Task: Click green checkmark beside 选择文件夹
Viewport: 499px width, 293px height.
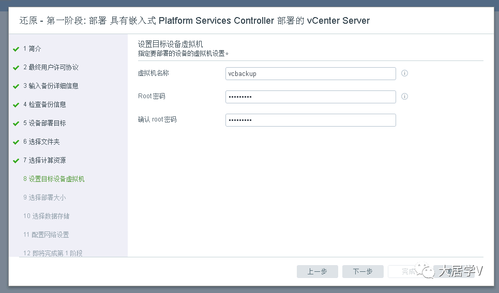Action: [16, 142]
